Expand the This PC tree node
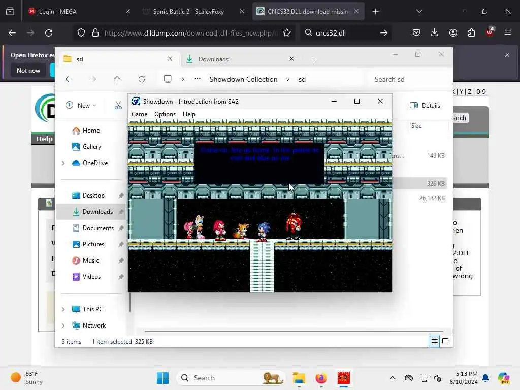 (x=63, y=309)
